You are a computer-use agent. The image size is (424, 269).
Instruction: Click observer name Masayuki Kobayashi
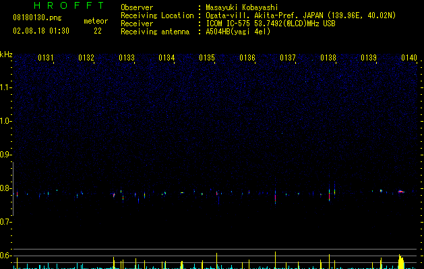click(x=242, y=7)
